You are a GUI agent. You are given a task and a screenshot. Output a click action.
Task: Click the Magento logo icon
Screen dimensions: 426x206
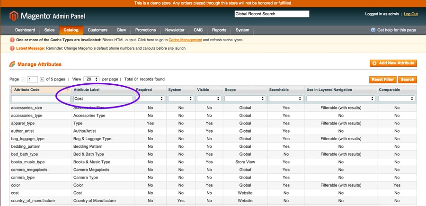14,16
